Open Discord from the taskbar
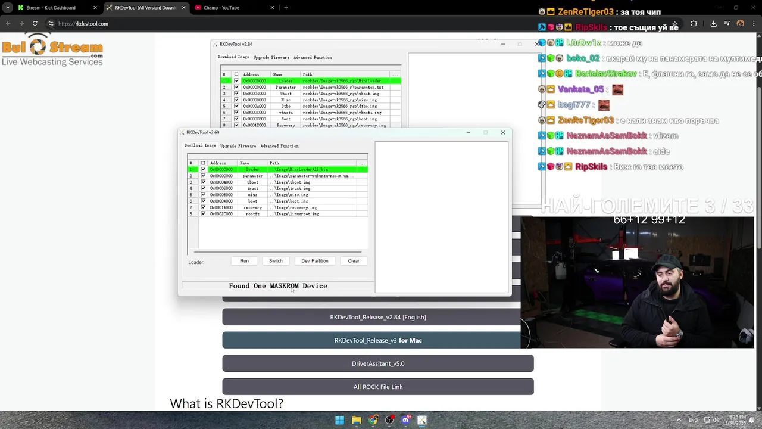This screenshot has width=762, height=429. (x=406, y=420)
